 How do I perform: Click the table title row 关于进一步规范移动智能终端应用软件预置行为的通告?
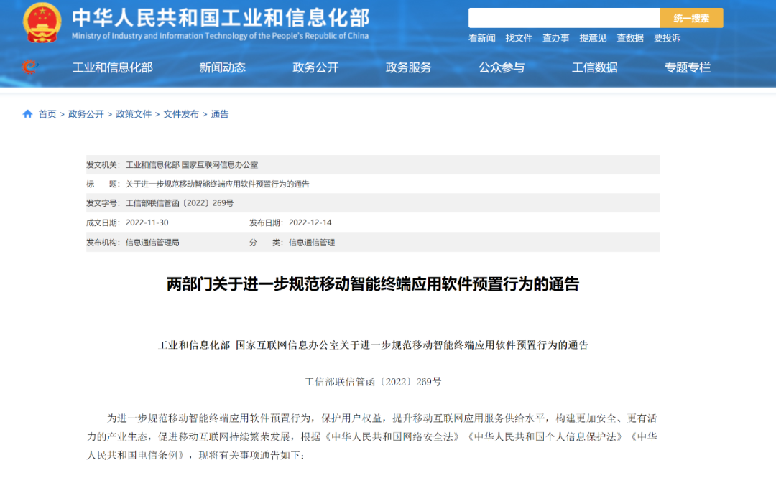click(217, 184)
